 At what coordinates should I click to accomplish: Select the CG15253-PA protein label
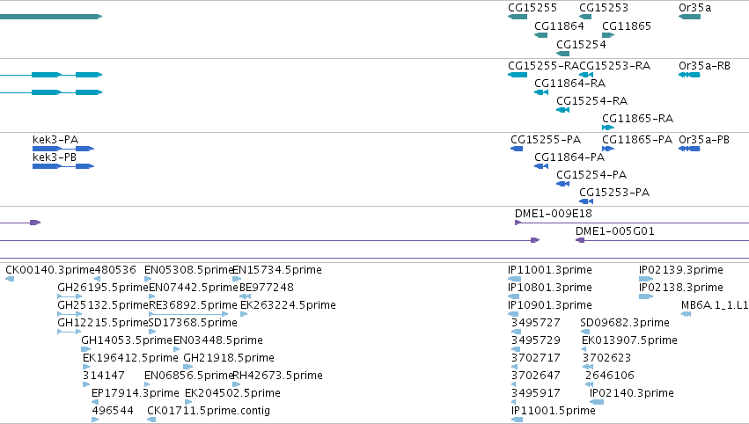click(614, 193)
